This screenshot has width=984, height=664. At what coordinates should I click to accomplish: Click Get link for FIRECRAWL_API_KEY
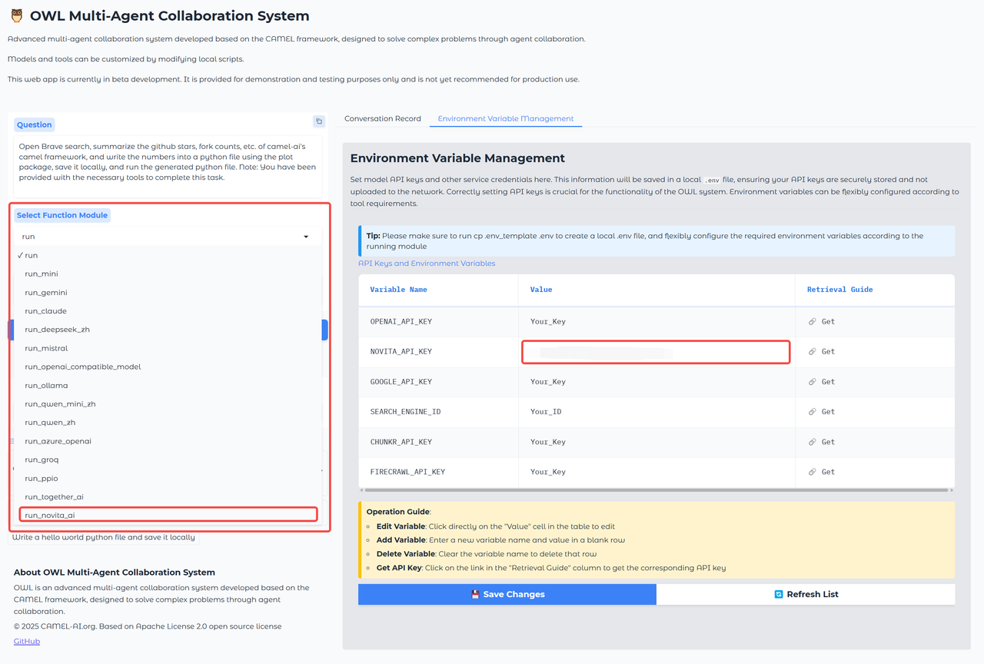[x=828, y=472]
